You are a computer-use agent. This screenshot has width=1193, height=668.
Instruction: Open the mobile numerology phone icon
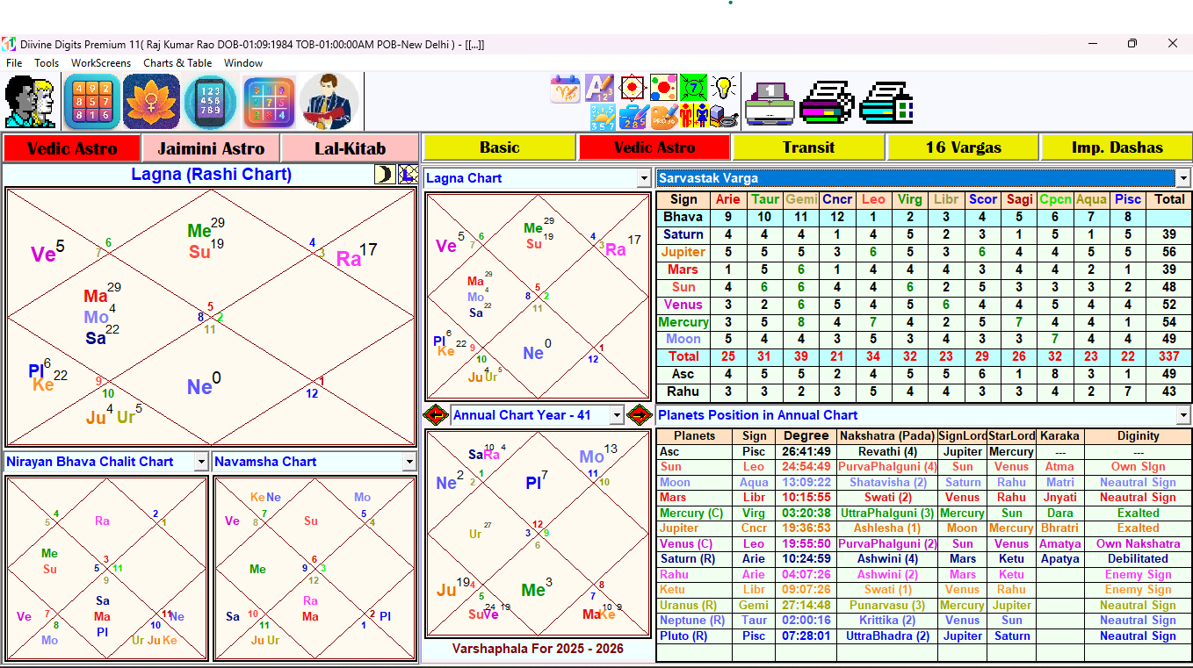pyautogui.click(x=210, y=100)
